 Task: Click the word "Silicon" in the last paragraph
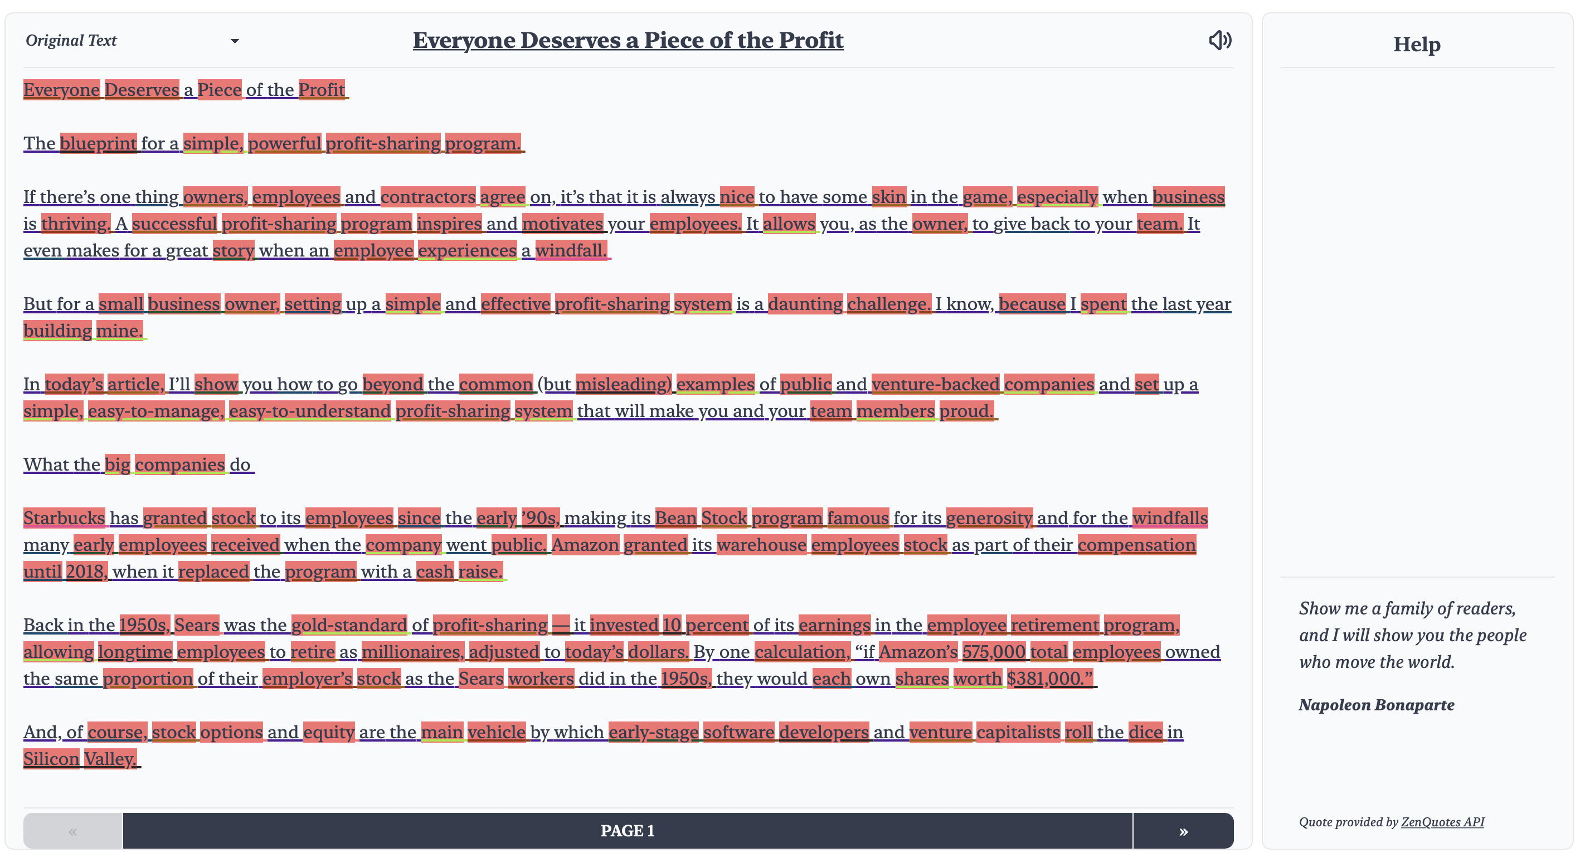tap(52, 759)
